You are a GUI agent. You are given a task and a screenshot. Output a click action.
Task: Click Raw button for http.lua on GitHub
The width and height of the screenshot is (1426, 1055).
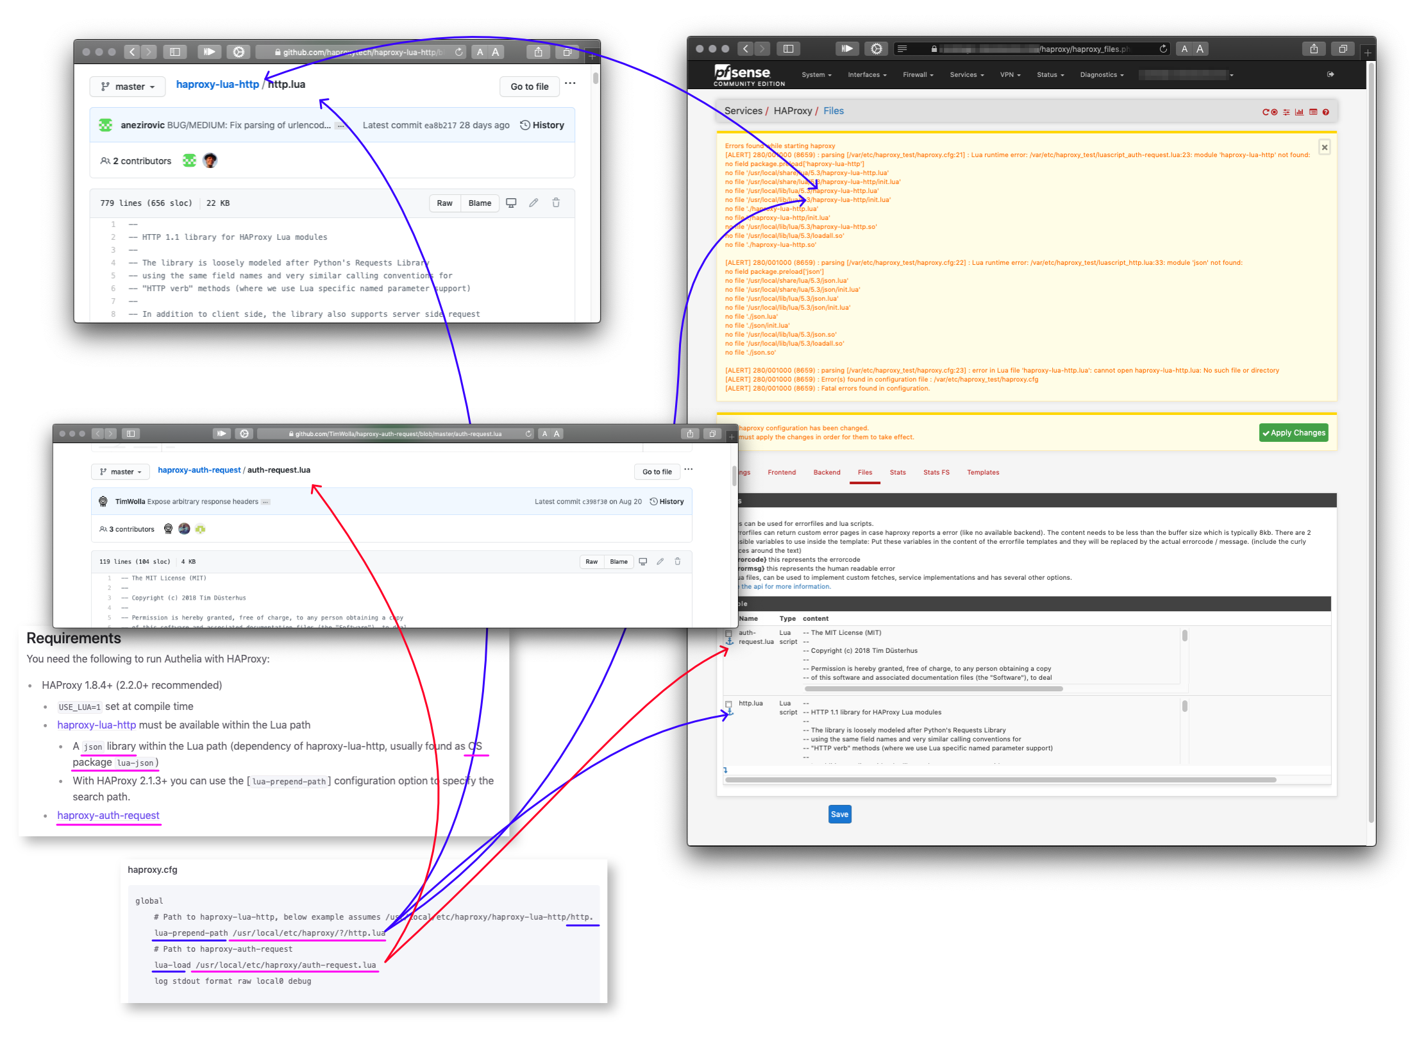(444, 203)
